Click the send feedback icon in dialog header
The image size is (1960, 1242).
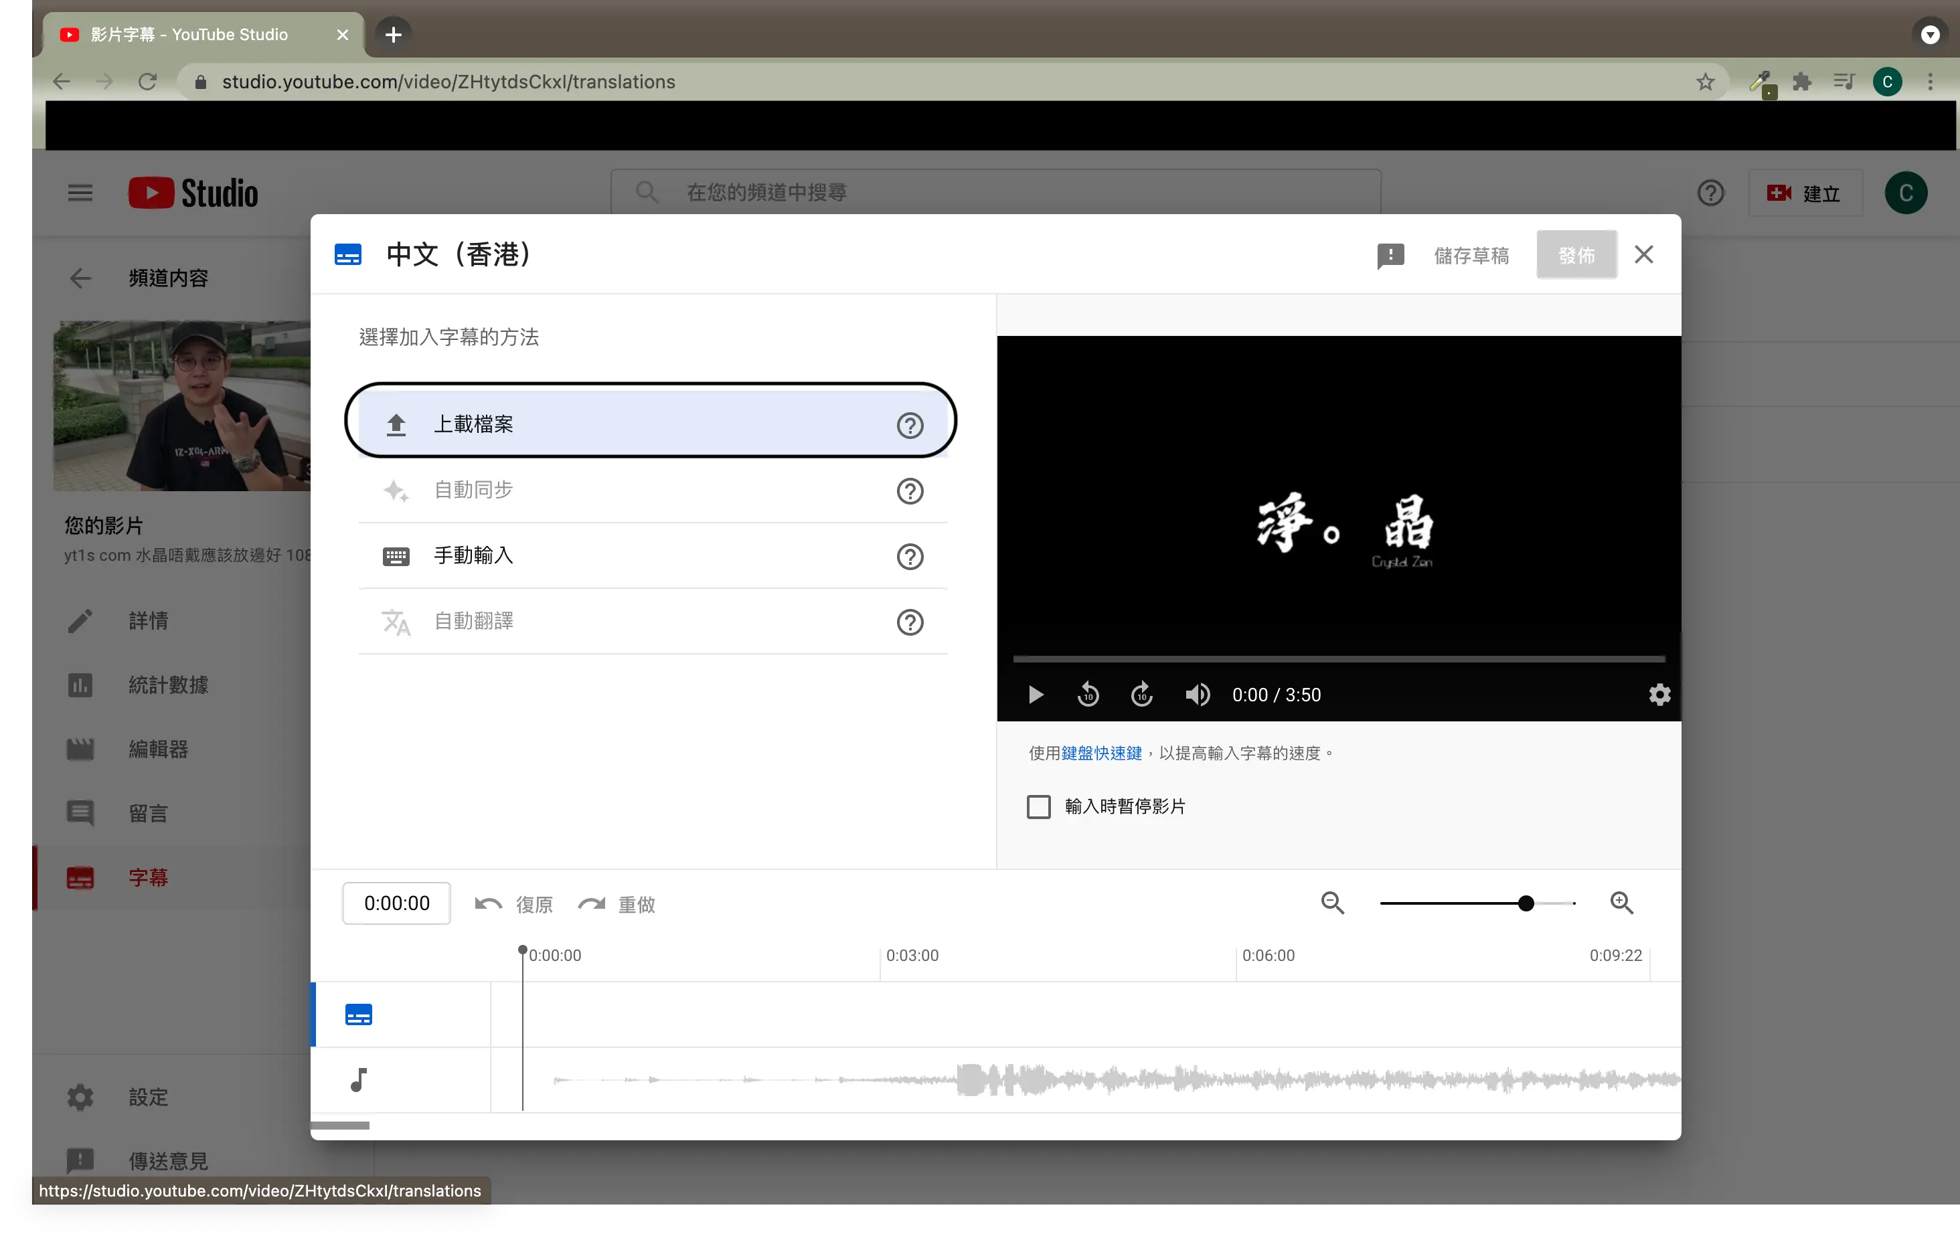tap(1390, 256)
